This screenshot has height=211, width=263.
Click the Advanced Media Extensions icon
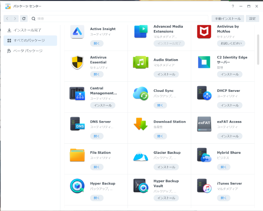(141, 31)
